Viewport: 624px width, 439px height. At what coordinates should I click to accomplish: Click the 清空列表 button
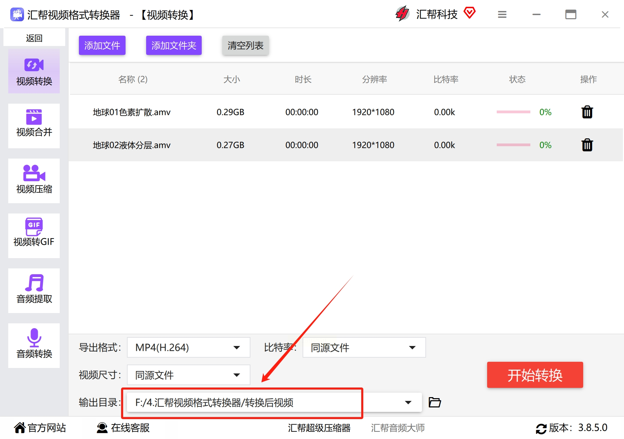point(246,45)
